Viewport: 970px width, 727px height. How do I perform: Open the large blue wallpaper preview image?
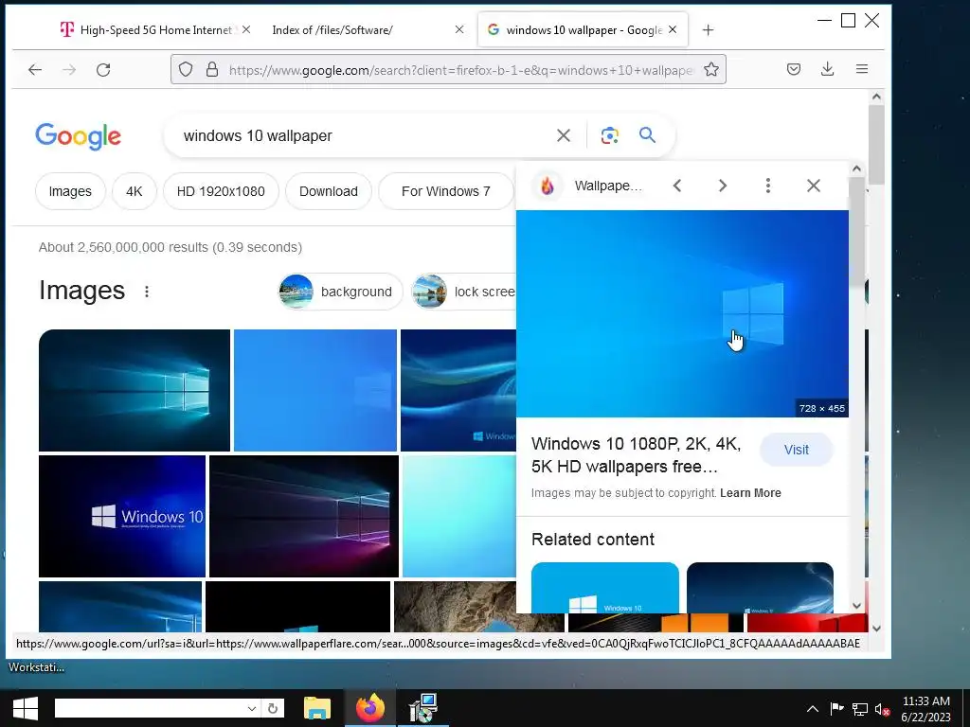(x=682, y=314)
